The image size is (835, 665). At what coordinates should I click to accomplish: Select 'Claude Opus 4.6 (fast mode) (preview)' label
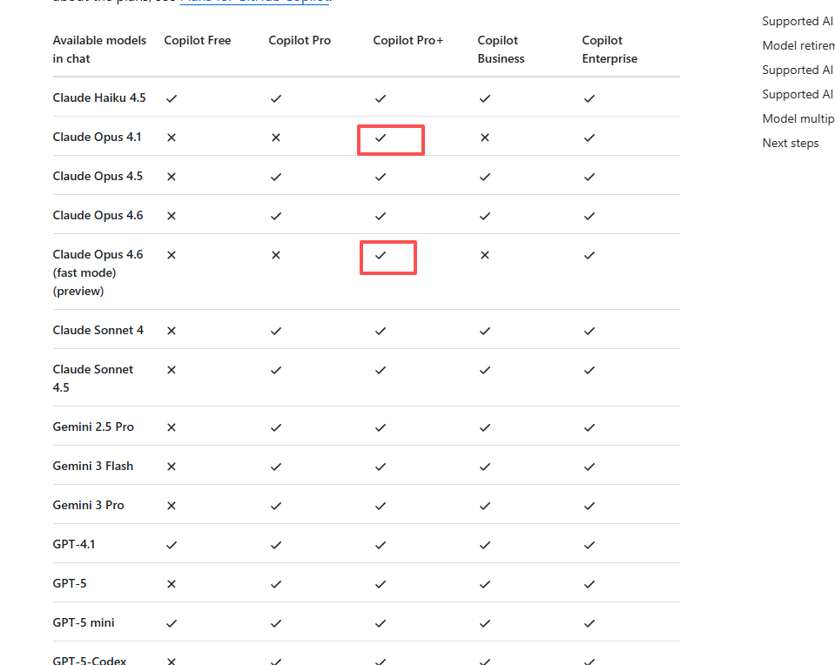[x=98, y=272]
